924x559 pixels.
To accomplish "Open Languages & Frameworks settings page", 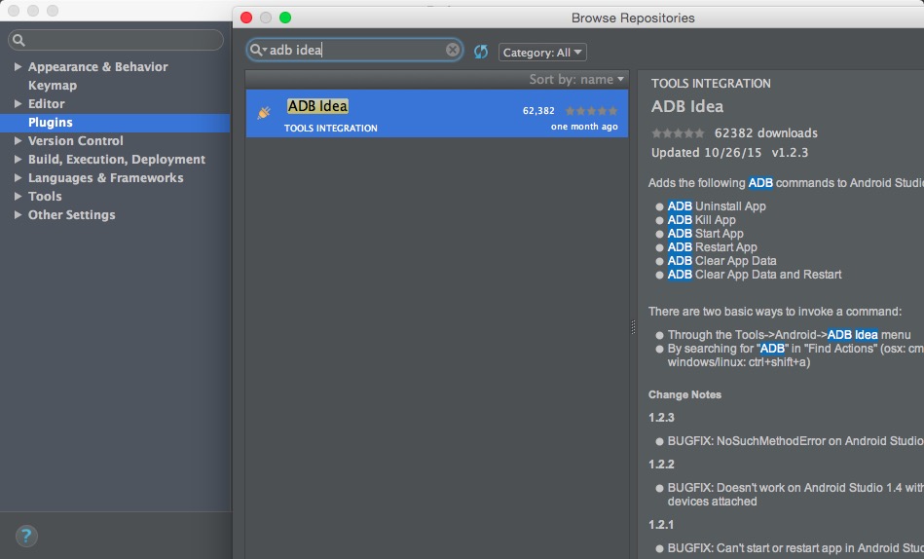I will pos(105,177).
